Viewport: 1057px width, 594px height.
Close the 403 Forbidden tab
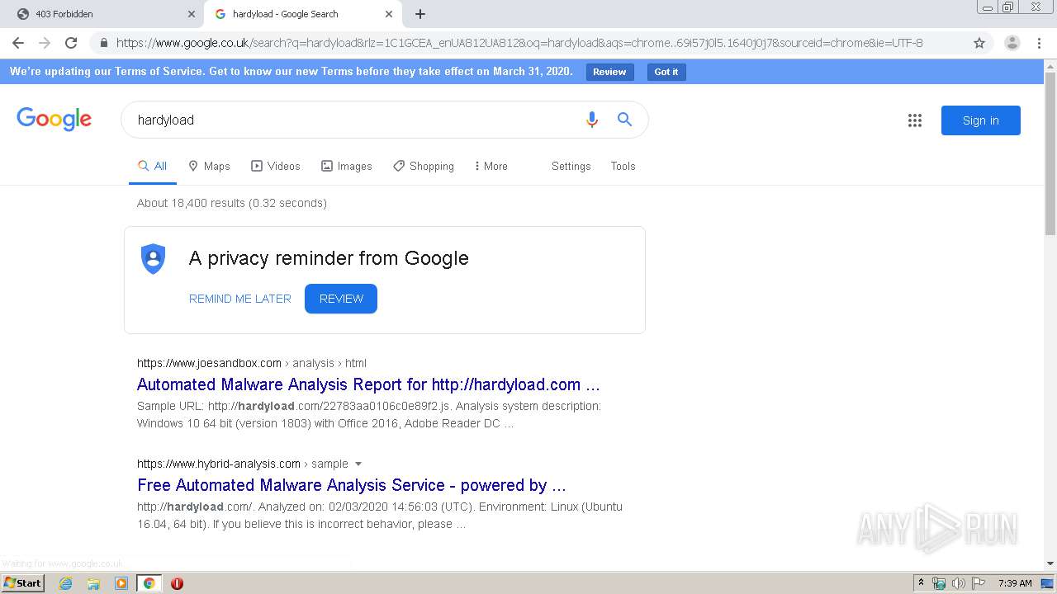tap(192, 14)
